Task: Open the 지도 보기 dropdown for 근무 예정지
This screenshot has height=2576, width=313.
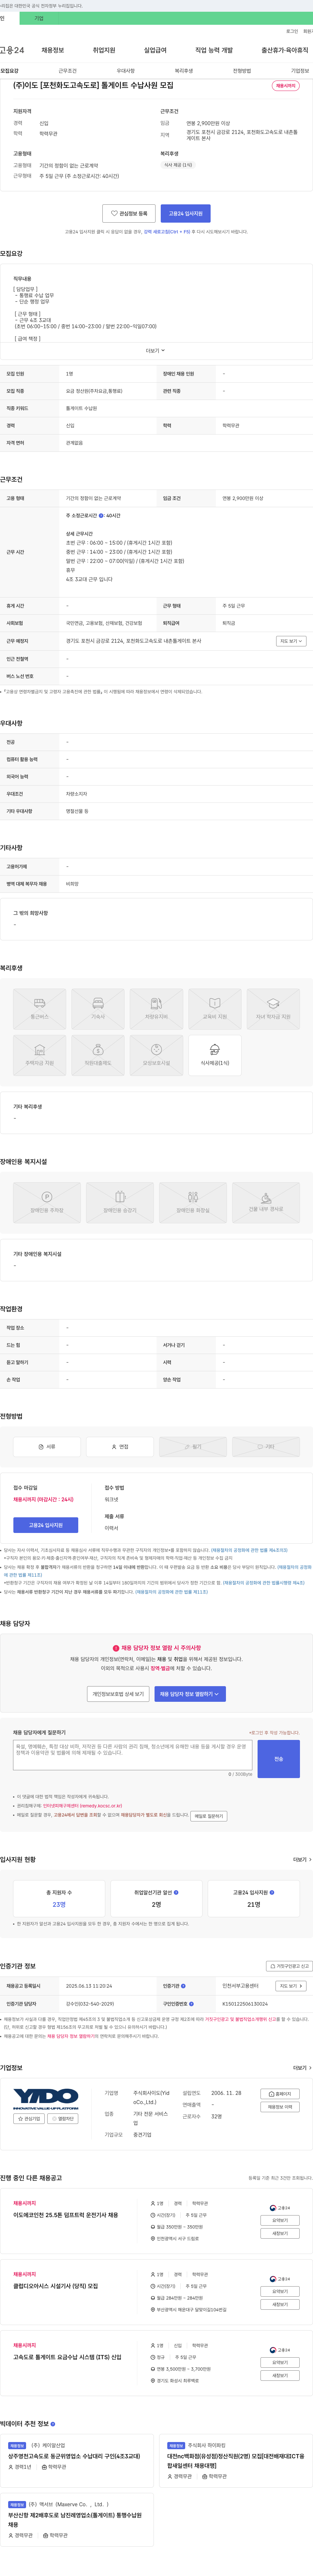Action: (x=291, y=641)
